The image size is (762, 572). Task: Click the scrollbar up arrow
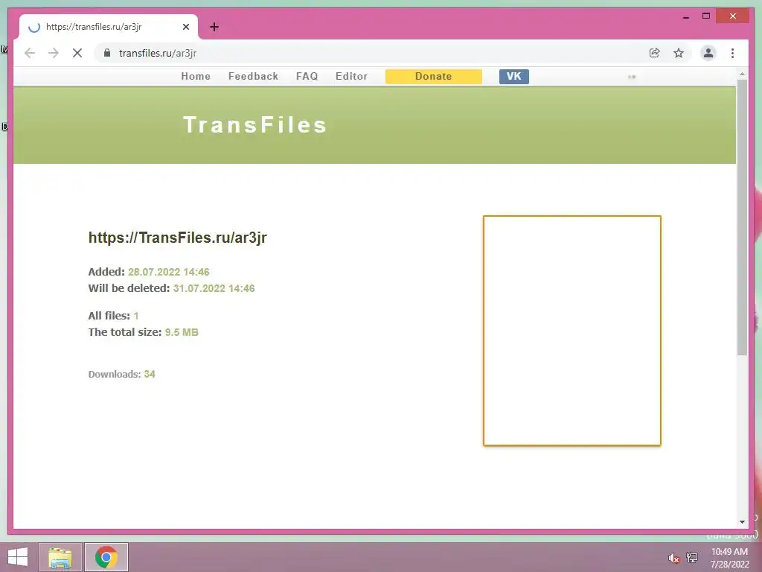pos(742,74)
